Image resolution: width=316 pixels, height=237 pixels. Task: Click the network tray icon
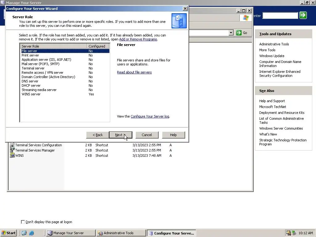coord(294,233)
